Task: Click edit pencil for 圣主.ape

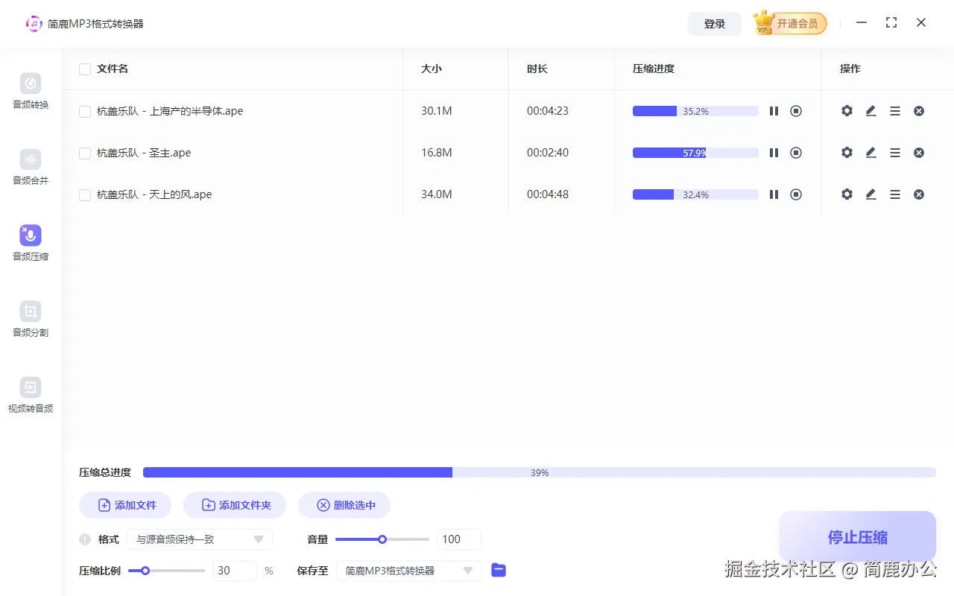Action: tap(871, 153)
